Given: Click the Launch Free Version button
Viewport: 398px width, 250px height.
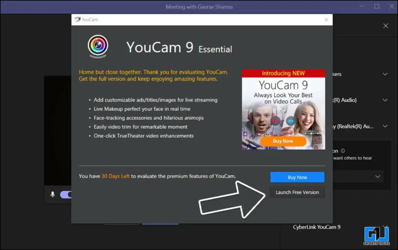Looking at the screenshot, I should point(297,192).
